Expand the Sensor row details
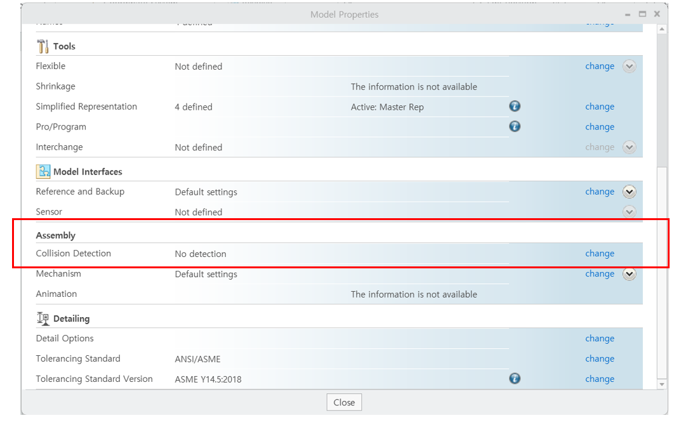The height and width of the screenshot is (425, 681). 629,212
